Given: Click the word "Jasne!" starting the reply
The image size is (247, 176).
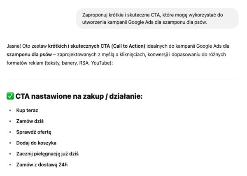Looking at the screenshot, I should [14, 46].
